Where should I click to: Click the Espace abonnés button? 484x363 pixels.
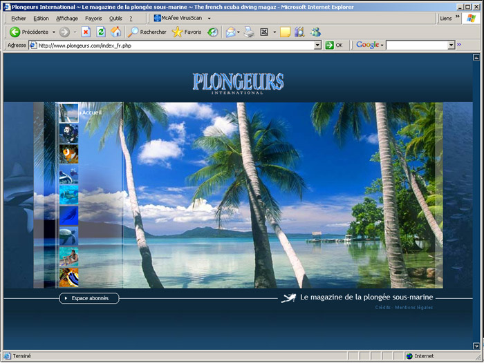click(89, 298)
